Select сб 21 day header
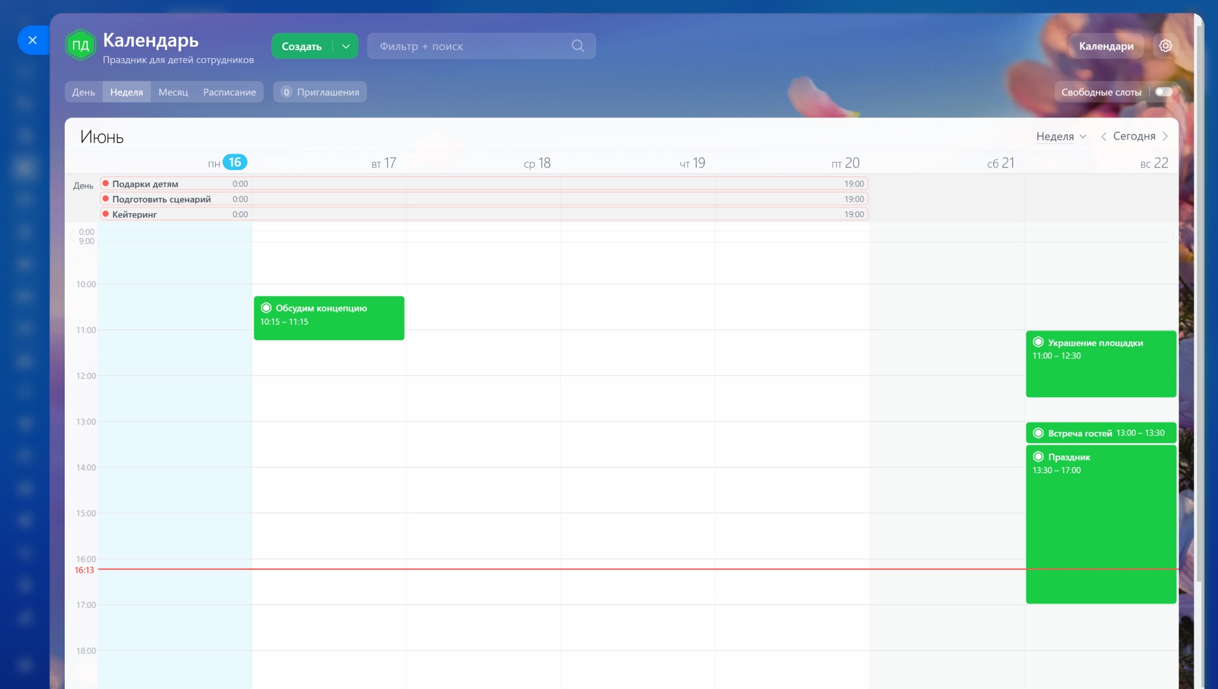1218x689 pixels. tap(1000, 163)
